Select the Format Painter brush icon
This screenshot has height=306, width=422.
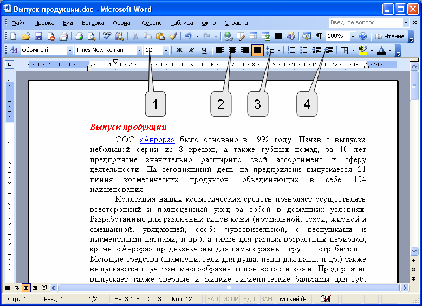pos(173,36)
